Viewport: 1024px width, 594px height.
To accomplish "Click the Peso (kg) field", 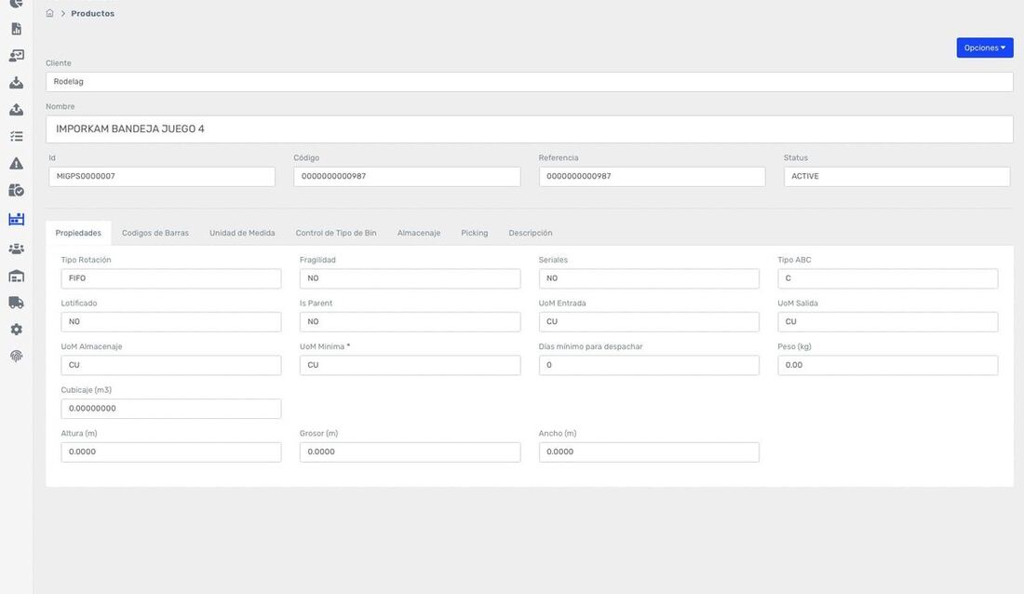I will point(887,365).
